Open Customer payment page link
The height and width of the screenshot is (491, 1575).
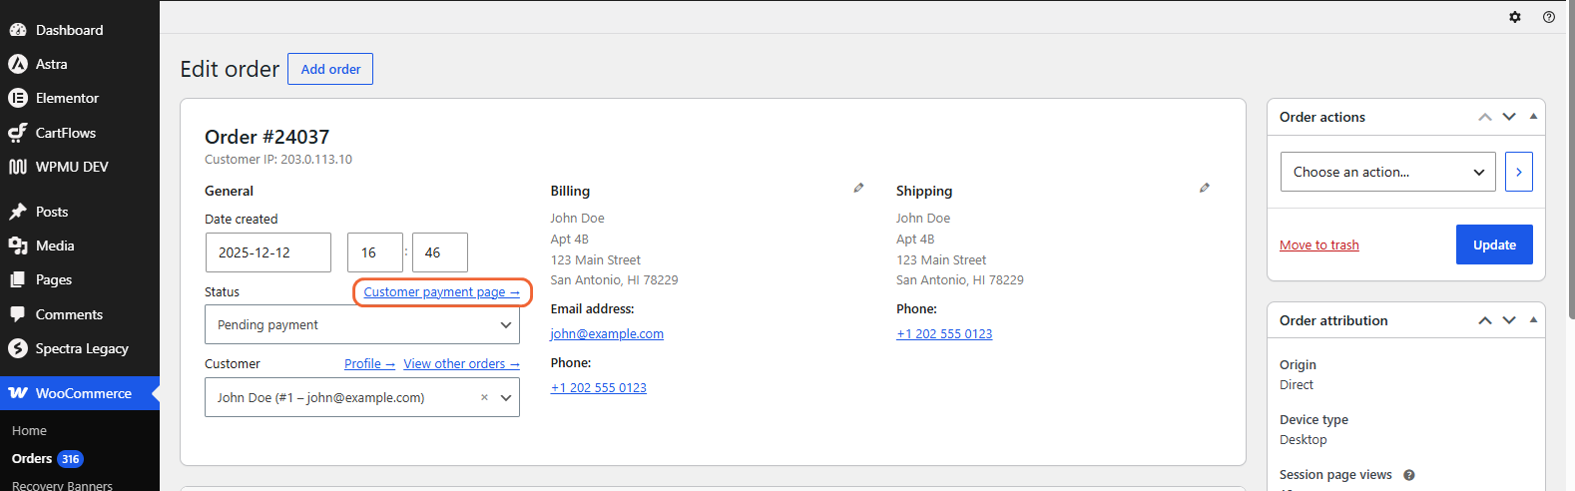(441, 292)
